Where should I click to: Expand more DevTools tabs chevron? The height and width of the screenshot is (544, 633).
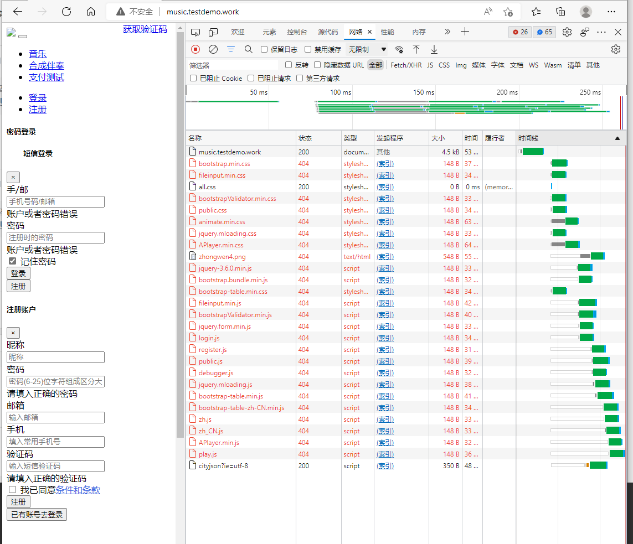[x=447, y=32]
